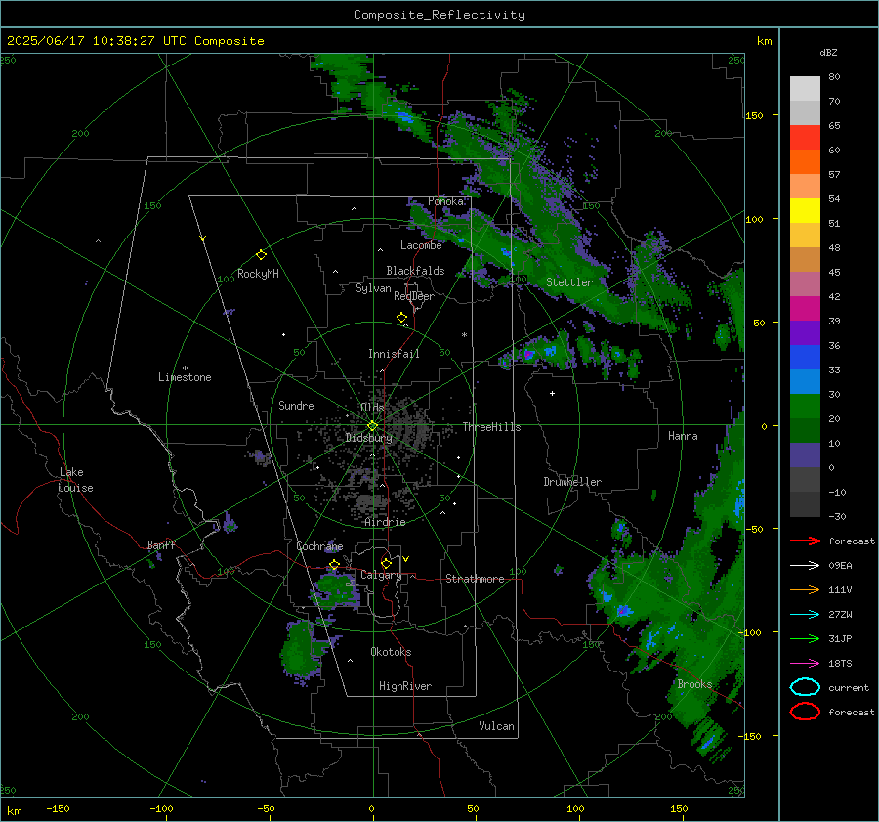Click the RockyMH text label
Image resolution: width=879 pixels, height=822 pixels.
tap(258, 274)
